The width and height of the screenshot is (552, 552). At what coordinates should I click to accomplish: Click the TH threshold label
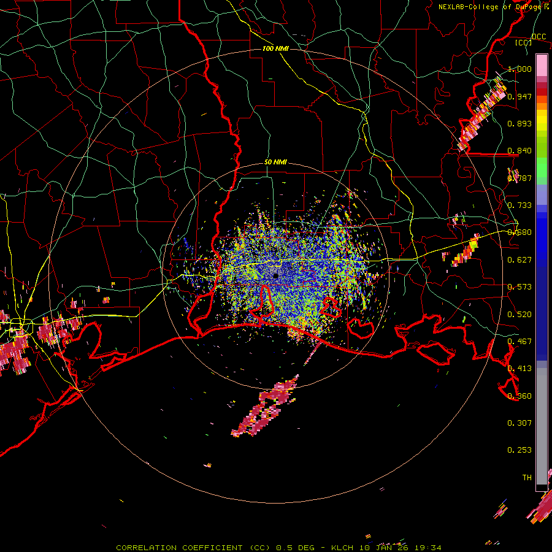[x=527, y=478]
